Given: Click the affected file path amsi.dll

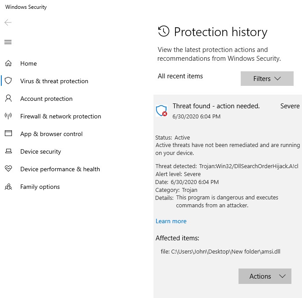Looking at the screenshot, I should pyautogui.click(x=225, y=252).
